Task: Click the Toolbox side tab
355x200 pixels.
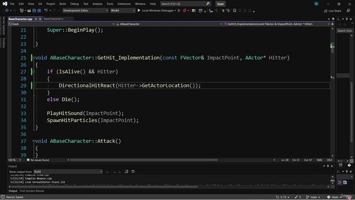Action: [3, 42]
